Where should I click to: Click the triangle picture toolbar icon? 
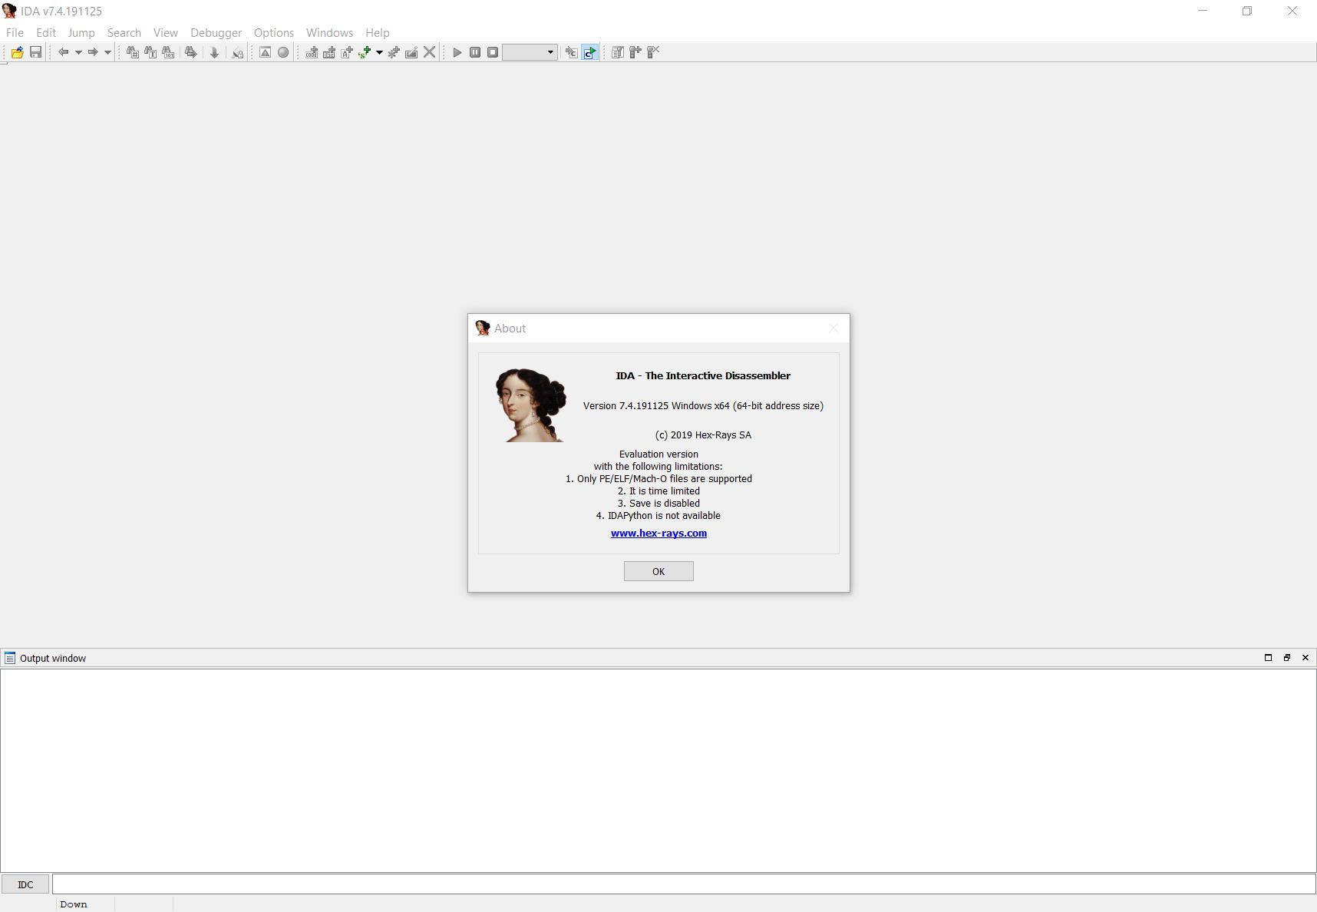click(265, 52)
